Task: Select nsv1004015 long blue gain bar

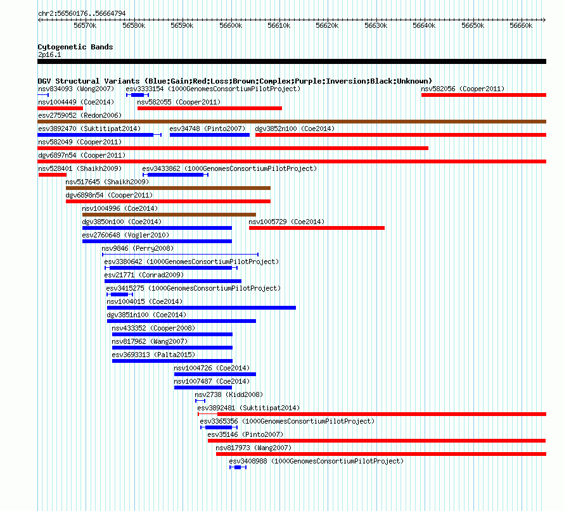Action: (202, 308)
